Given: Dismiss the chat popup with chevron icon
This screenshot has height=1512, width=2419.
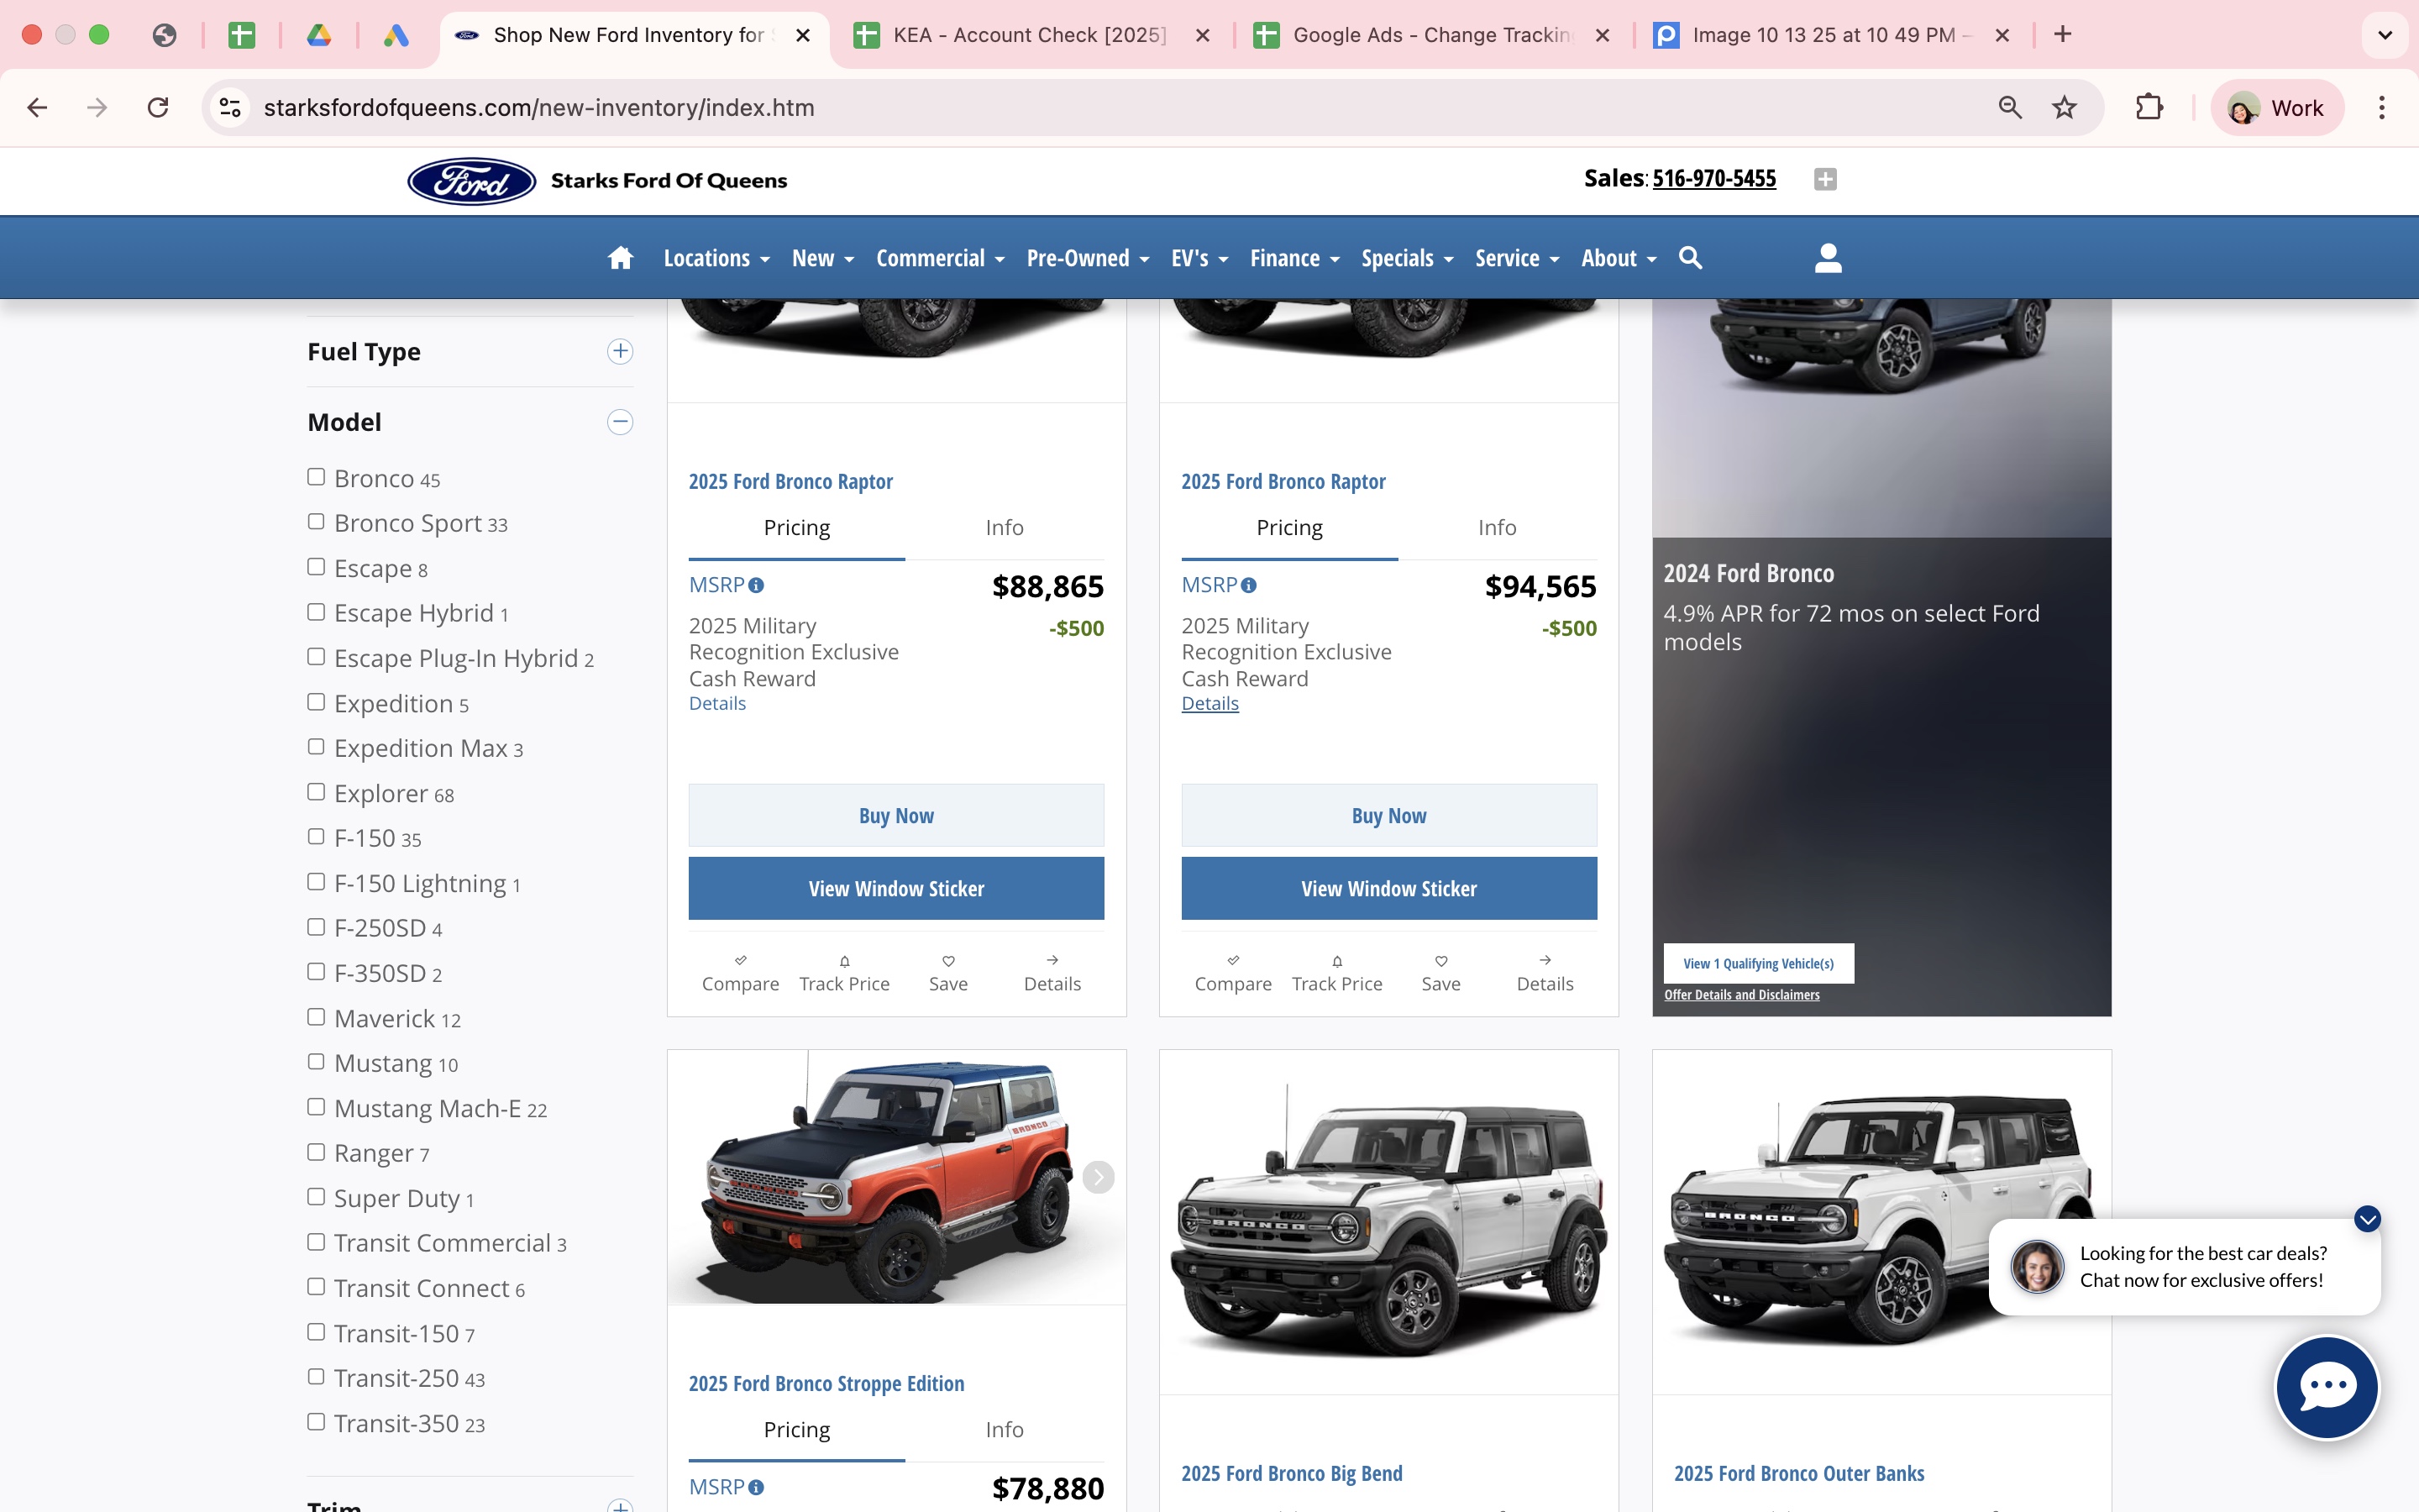Looking at the screenshot, I should (x=2367, y=1219).
